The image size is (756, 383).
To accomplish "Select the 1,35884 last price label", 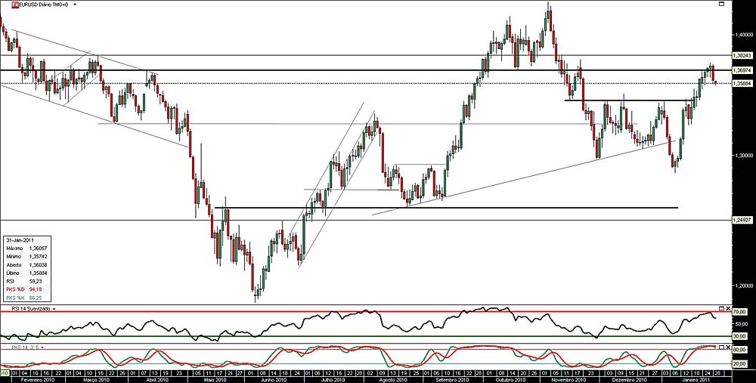I will tap(742, 83).
